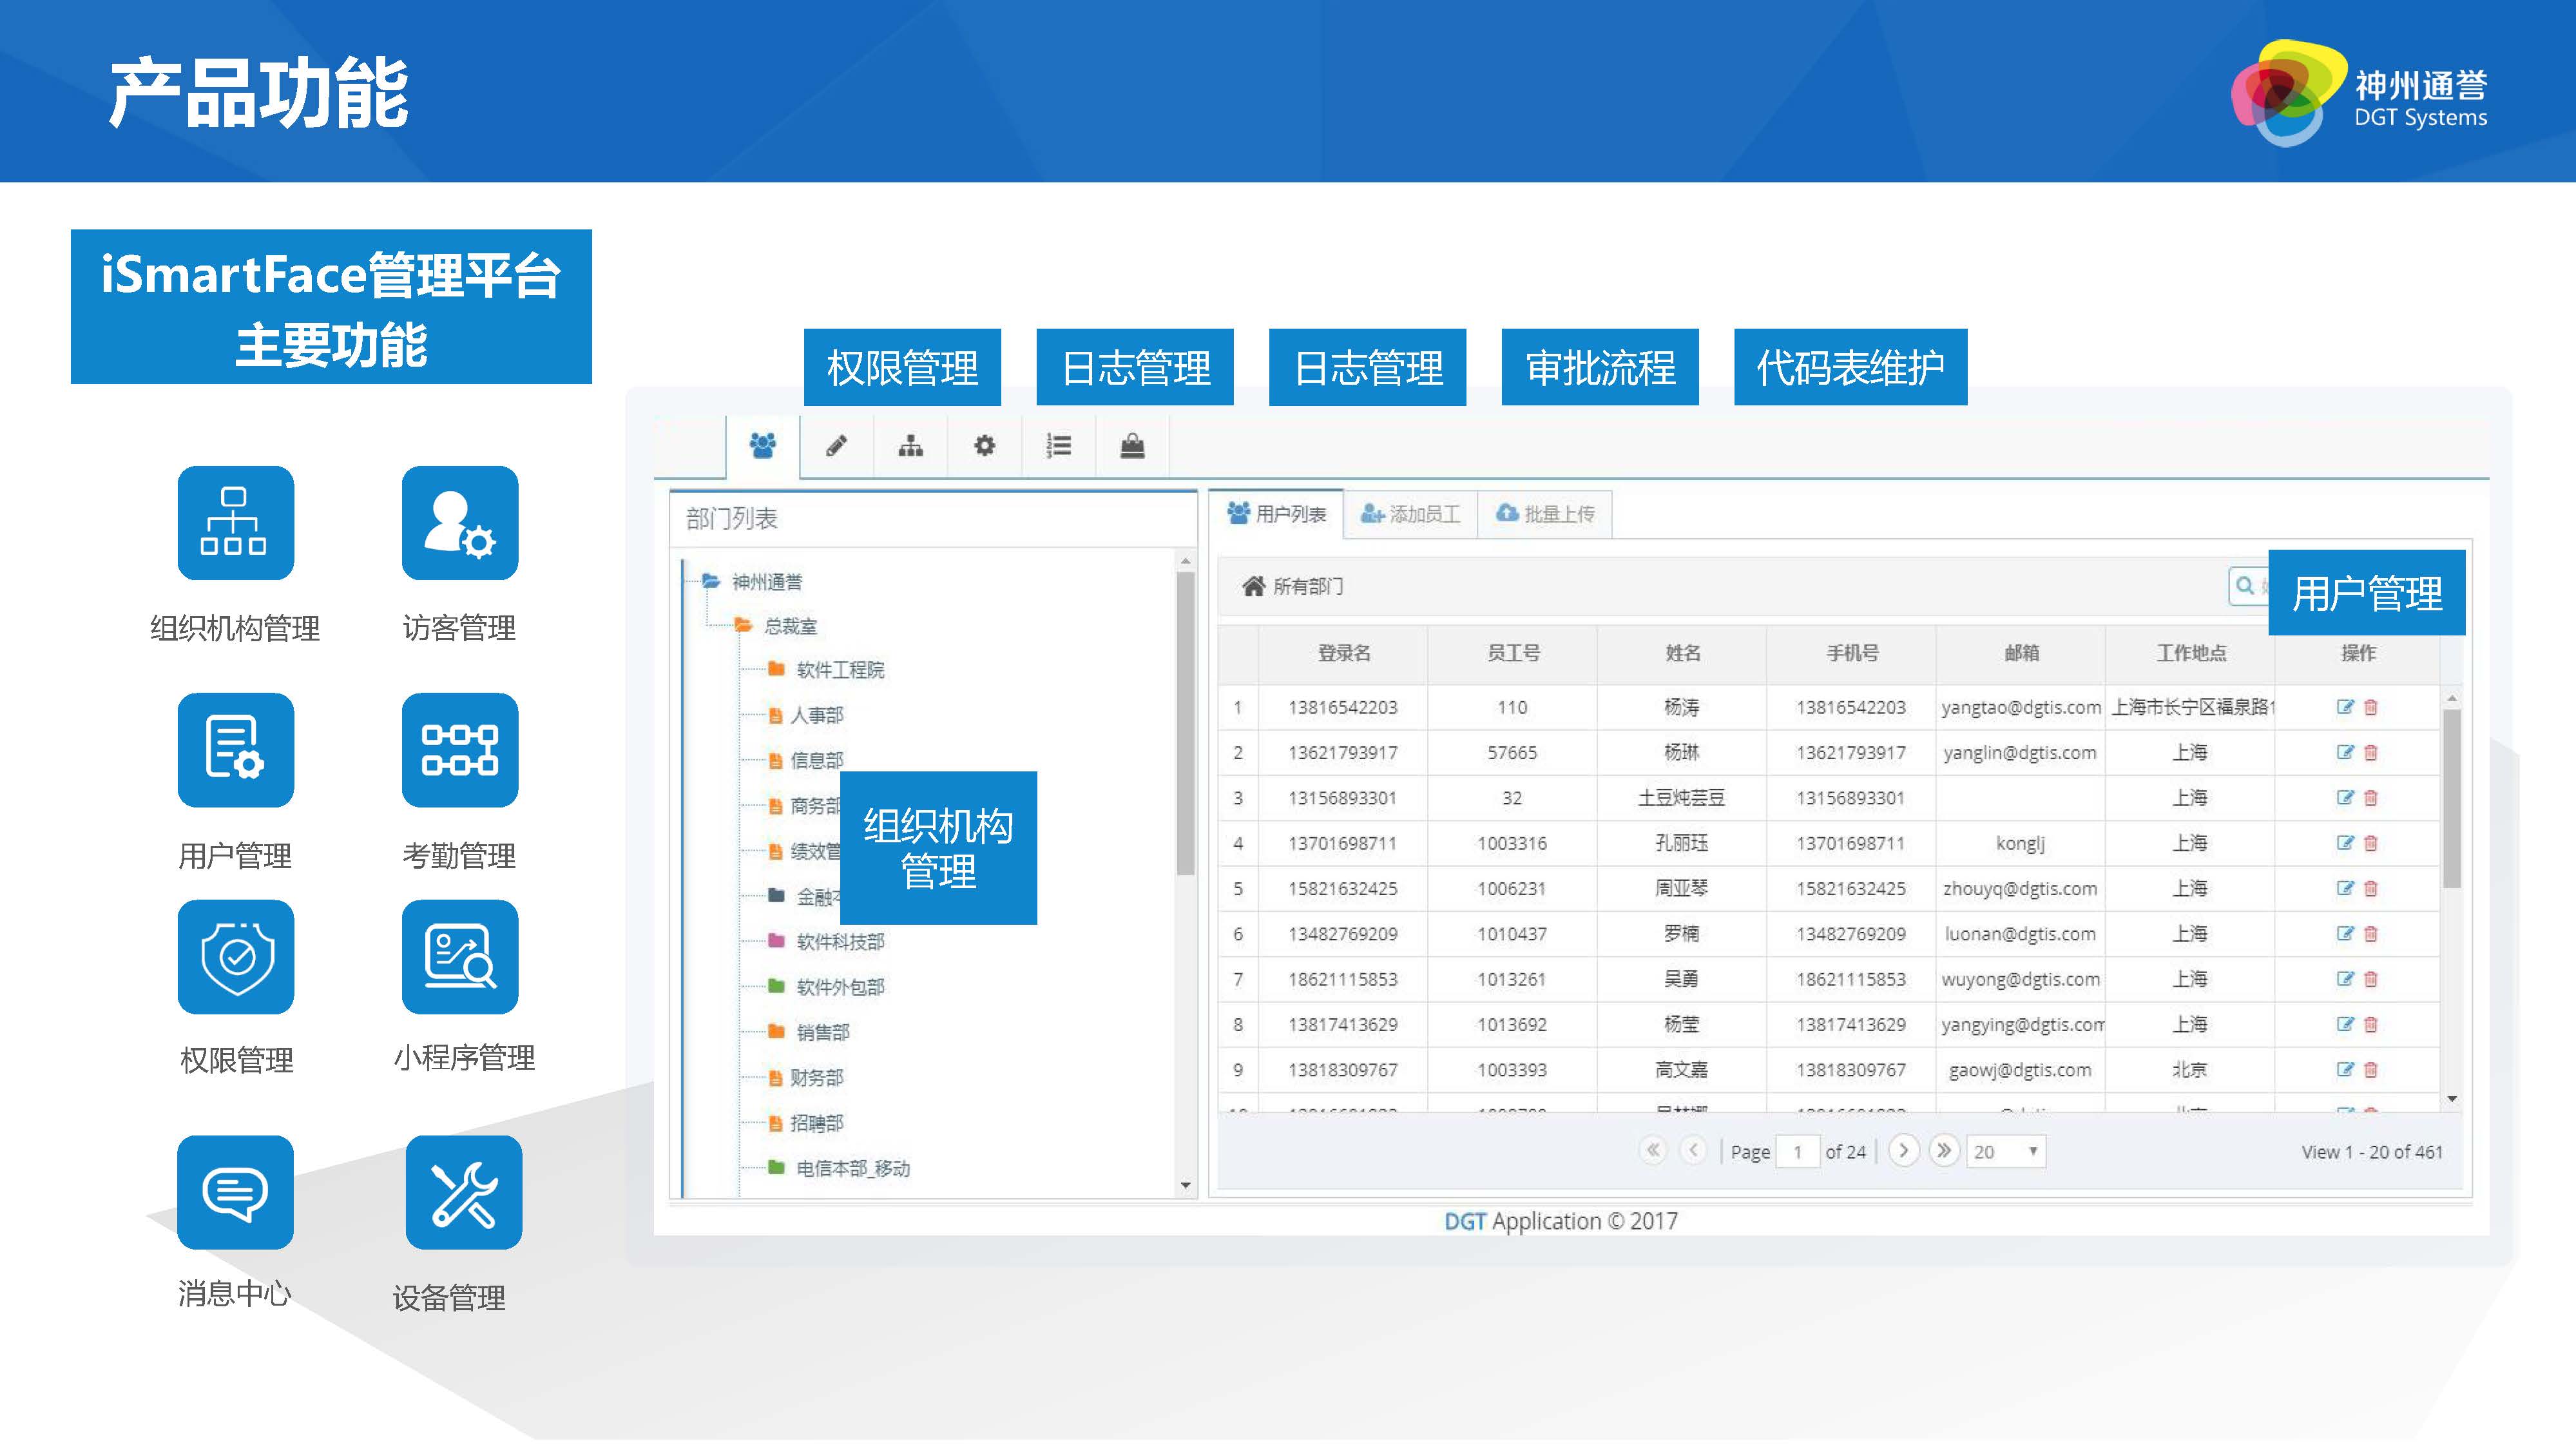
Task: Click the 访客管理 feature icon
Action: coord(460,523)
